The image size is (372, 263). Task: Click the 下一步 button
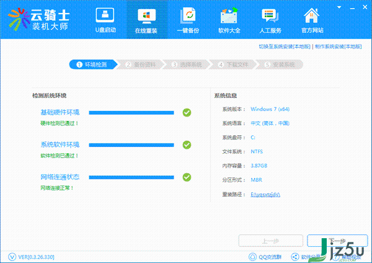click(x=337, y=241)
